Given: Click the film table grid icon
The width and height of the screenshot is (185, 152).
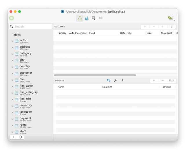Looking at the screenshot, I should point(17,80).
